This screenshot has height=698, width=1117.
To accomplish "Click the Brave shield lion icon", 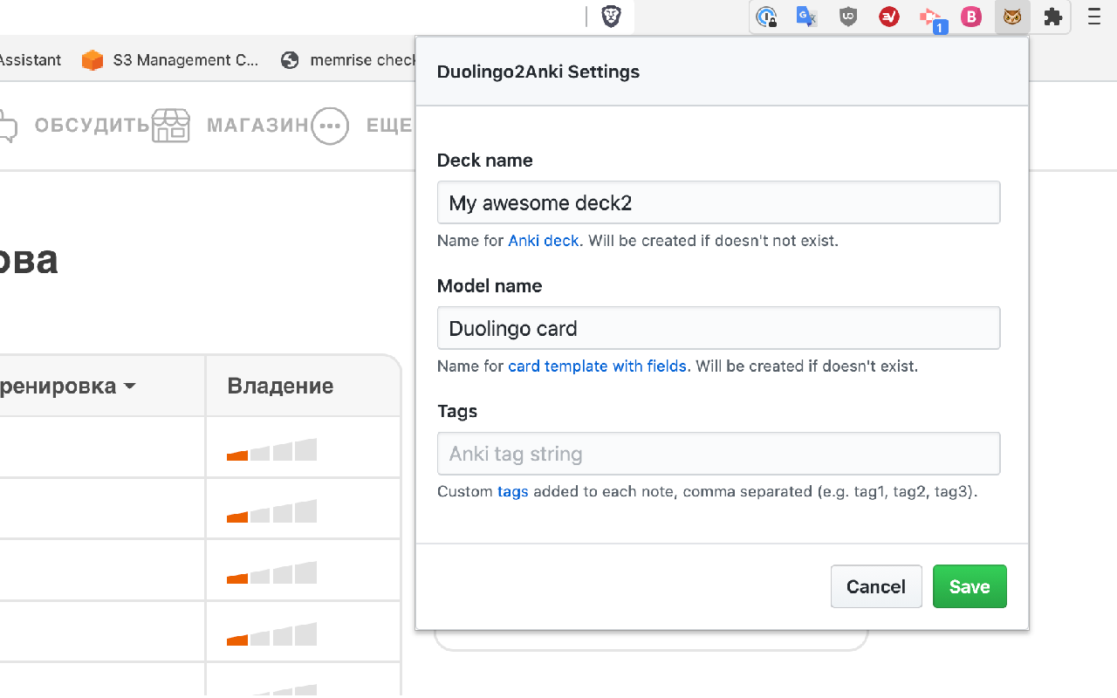I will tap(612, 17).
